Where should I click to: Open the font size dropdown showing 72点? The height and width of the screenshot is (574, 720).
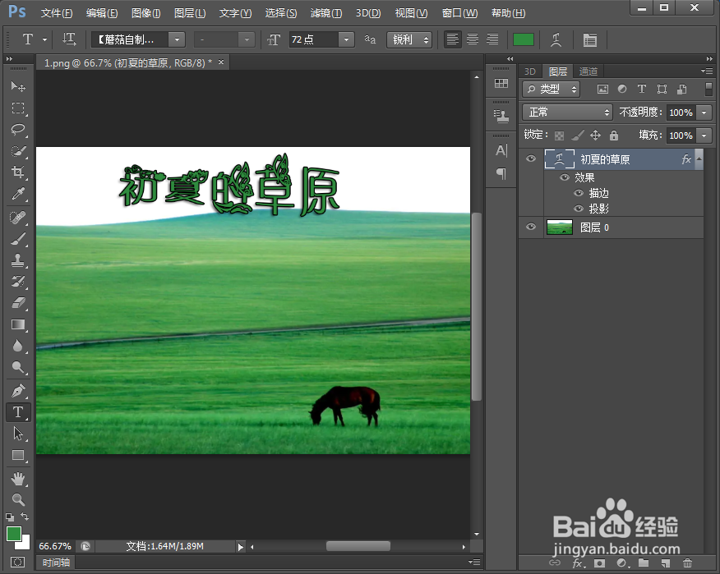[345, 39]
